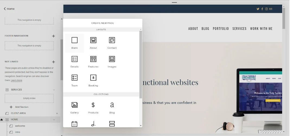290x136 pixels.
Task: Select the Blank page layout
Action: [75, 43]
